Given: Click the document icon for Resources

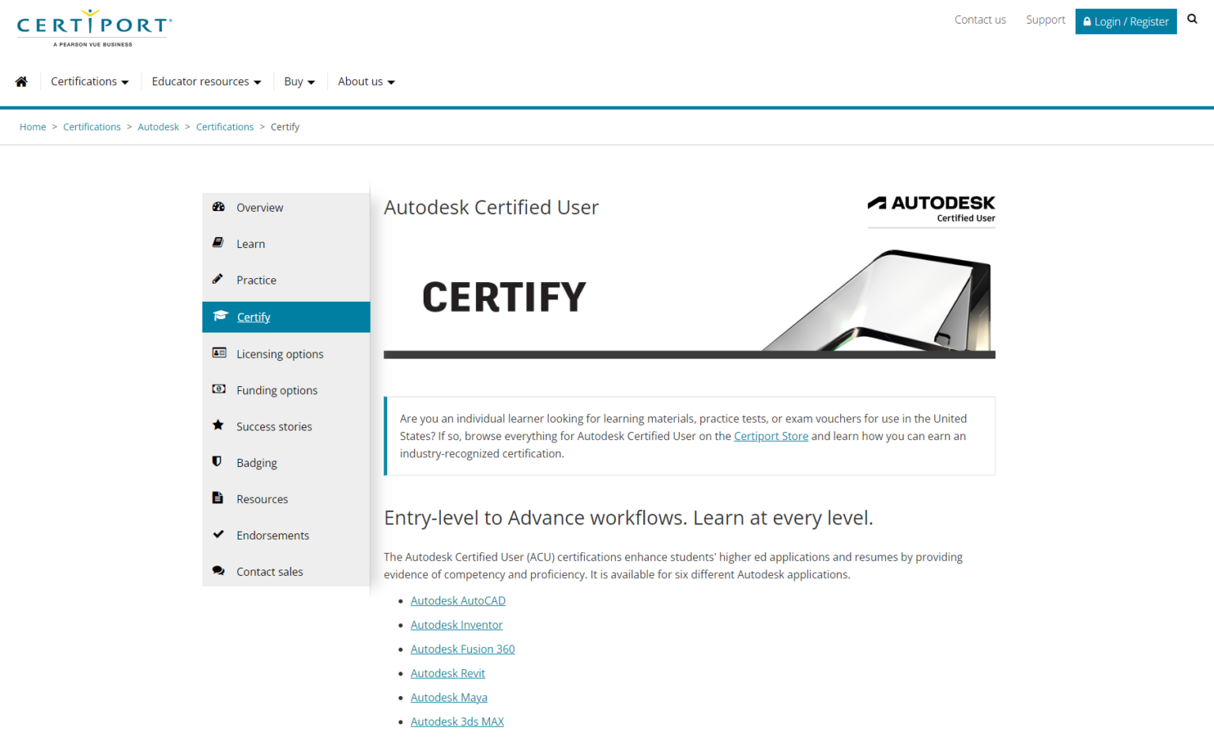Looking at the screenshot, I should tap(218, 498).
